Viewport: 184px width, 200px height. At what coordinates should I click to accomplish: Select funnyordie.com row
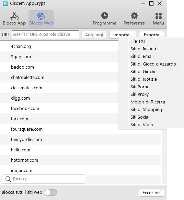point(81,139)
